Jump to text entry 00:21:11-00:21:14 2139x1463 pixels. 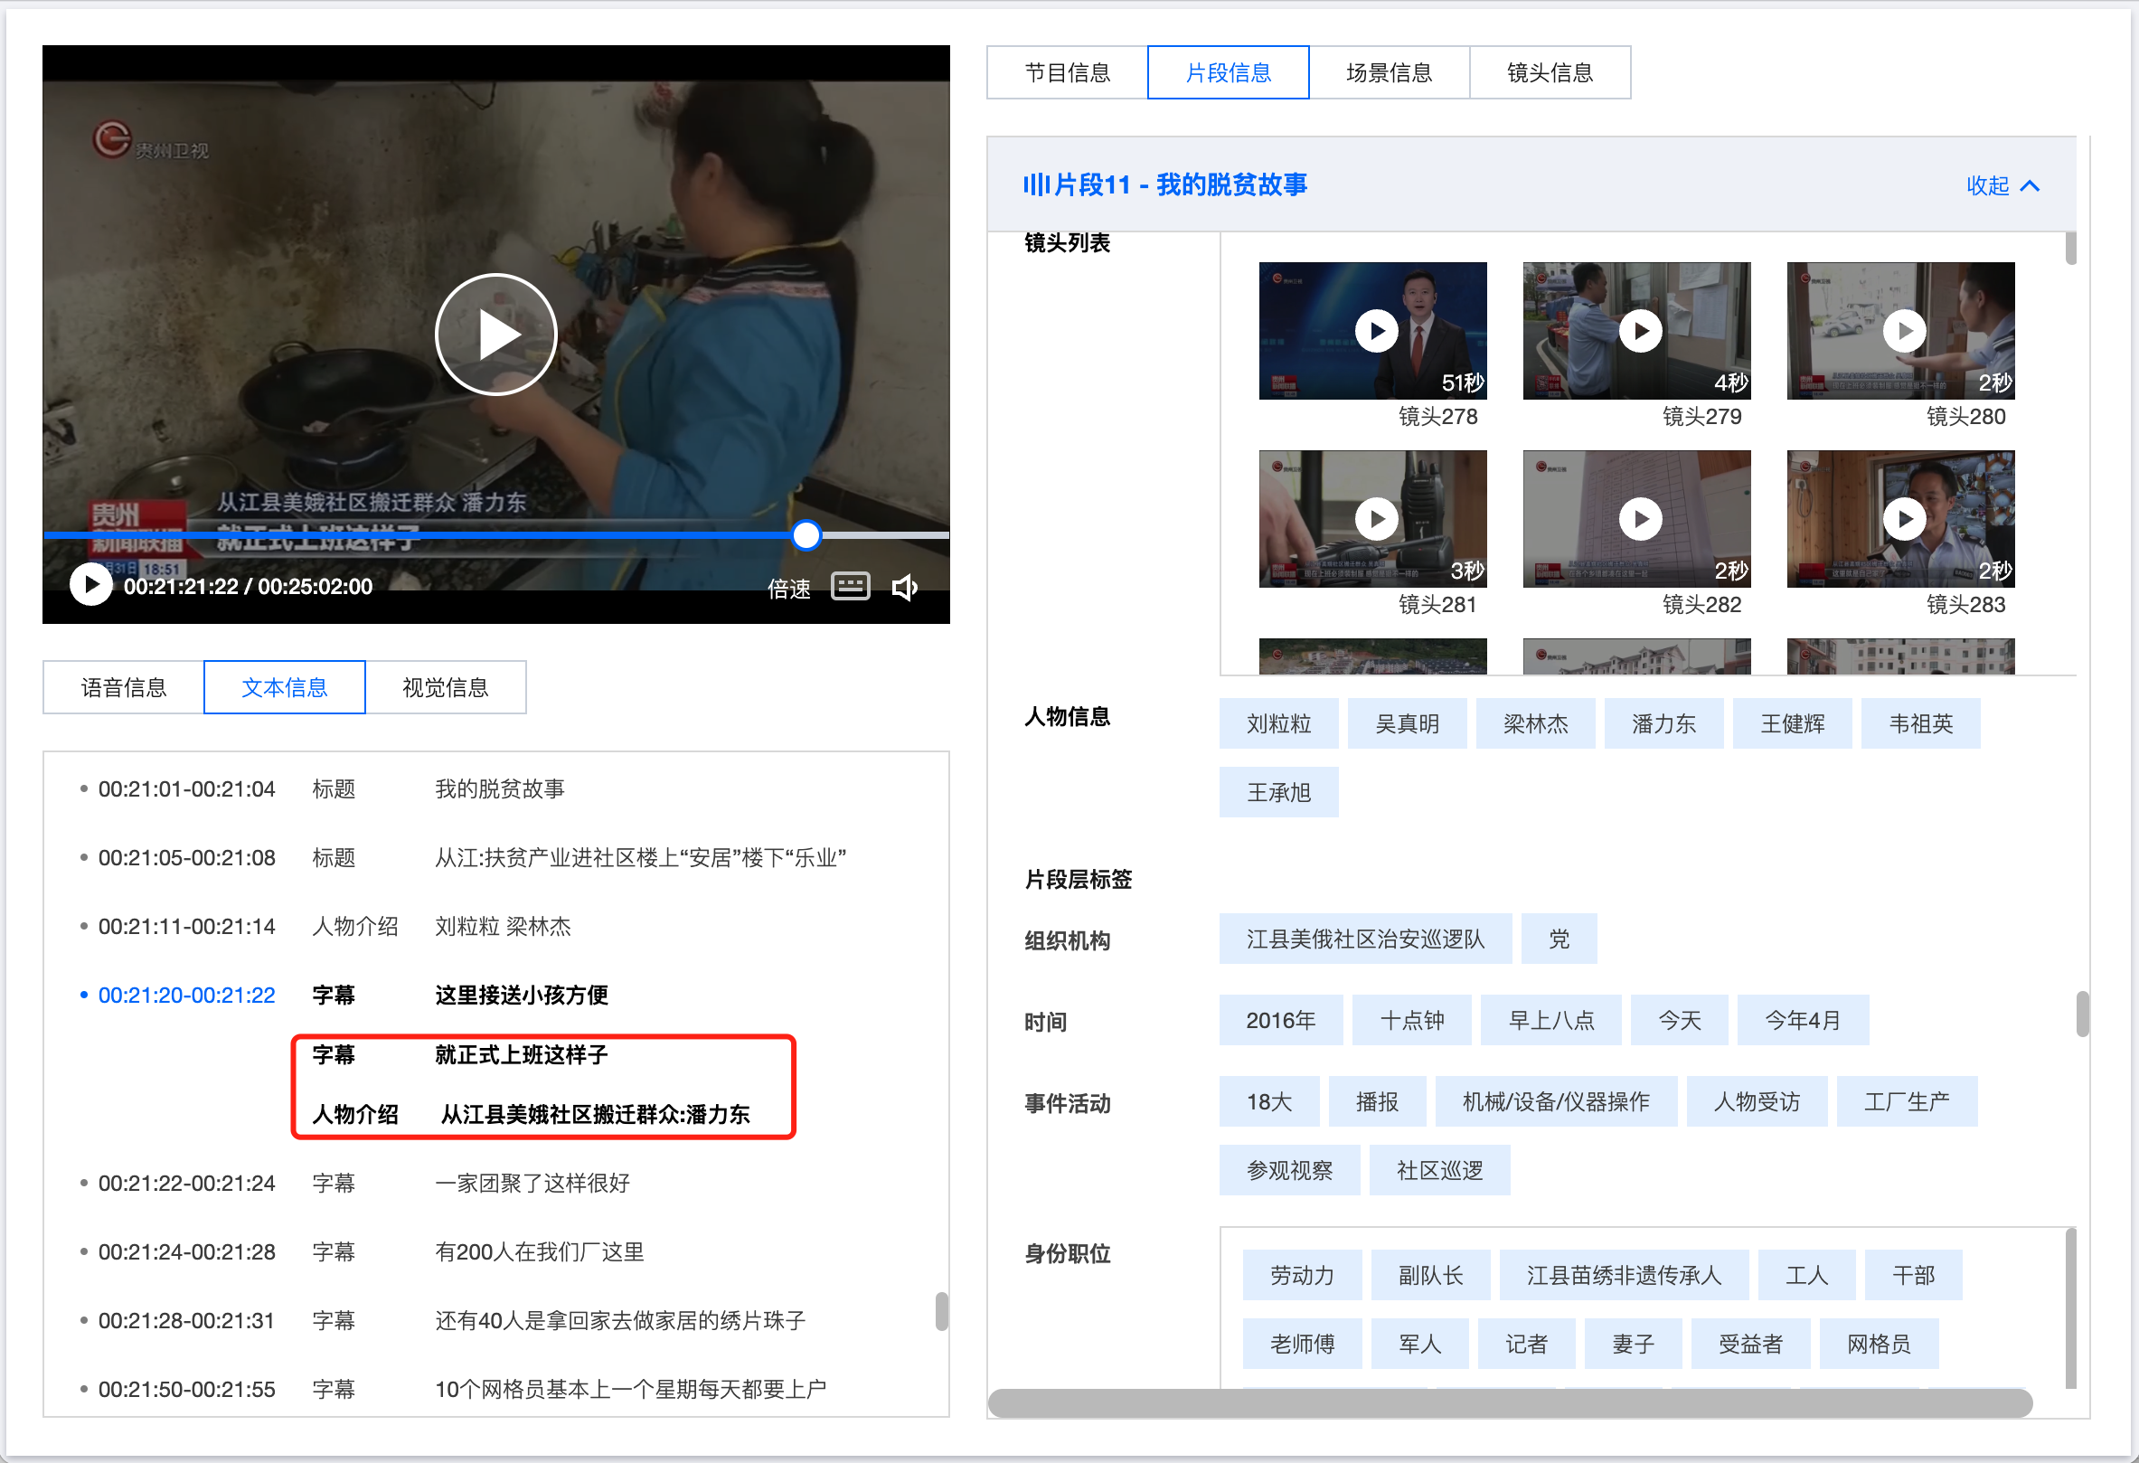[187, 926]
